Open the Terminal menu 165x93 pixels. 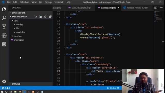[59, 2]
